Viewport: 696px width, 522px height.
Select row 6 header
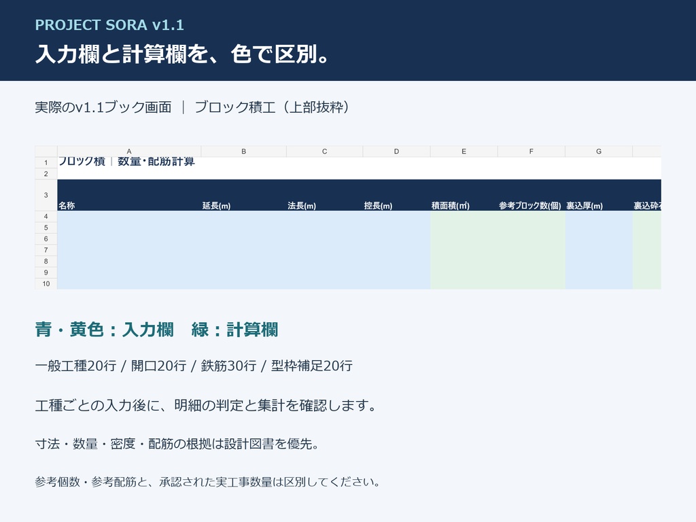point(46,239)
